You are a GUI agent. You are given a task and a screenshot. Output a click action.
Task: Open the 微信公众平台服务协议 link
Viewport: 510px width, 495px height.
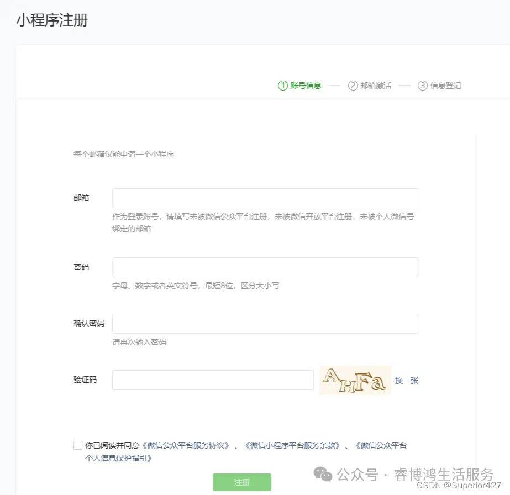click(x=186, y=445)
